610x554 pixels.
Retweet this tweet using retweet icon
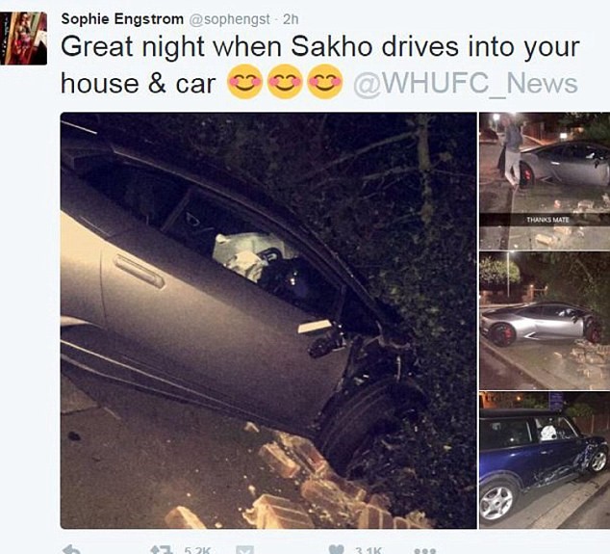point(162,550)
